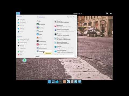Click the Lock Screen entry
Screen dimensions: 129x96
[x=22, y=49]
